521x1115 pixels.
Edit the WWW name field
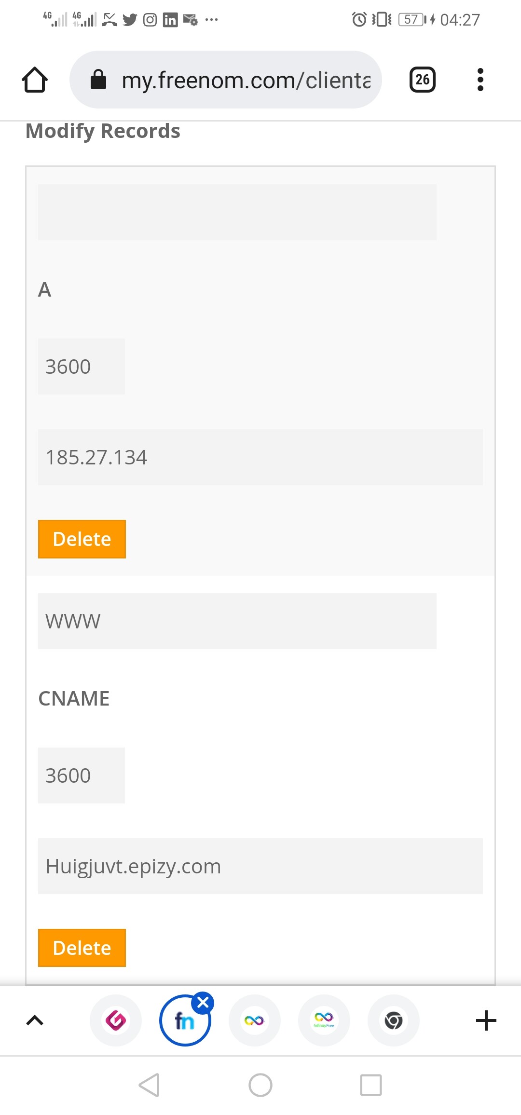(237, 621)
